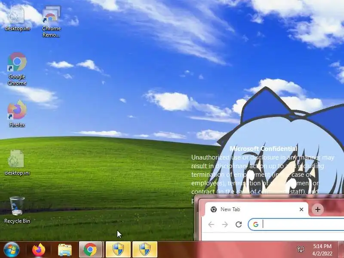Open File Explorer from the taskbar
Screen dimensions: 344x258
[65, 250]
